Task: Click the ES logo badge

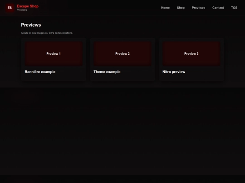Action: pyautogui.click(x=10, y=8)
